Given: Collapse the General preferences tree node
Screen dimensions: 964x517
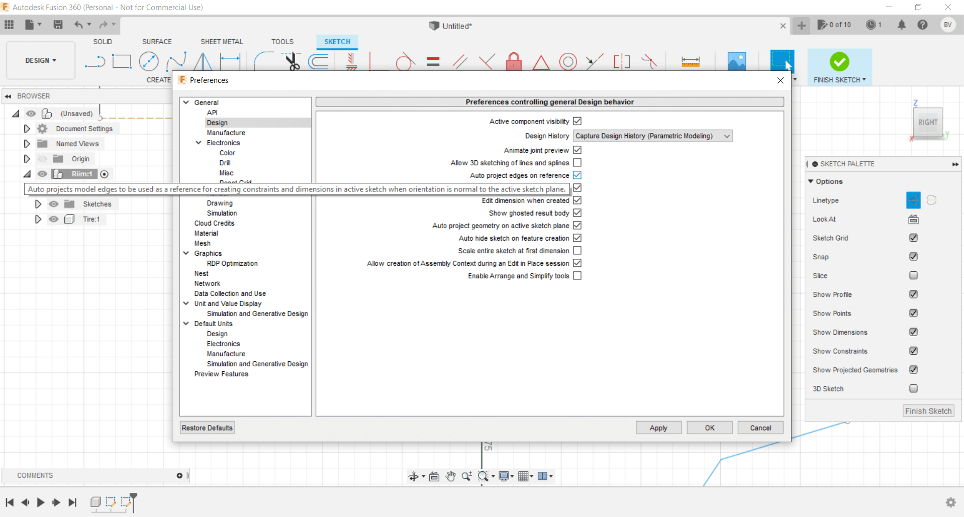Looking at the screenshot, I should (186, 102).
